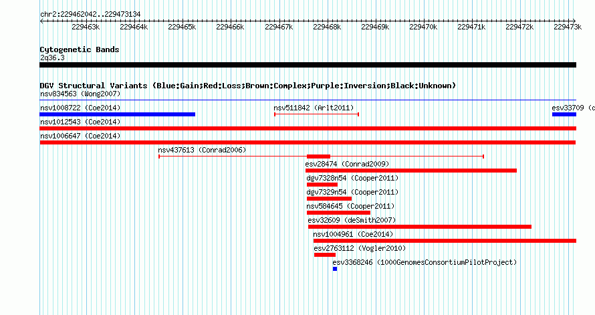Click the 229472k ruler tick label

coord(520,27)
